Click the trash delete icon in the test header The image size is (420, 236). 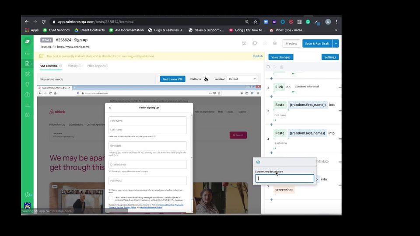coord(275,43)
